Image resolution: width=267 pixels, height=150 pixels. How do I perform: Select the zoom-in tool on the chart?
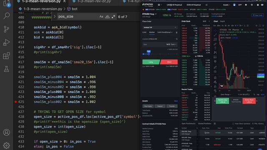tap(215, 72)
